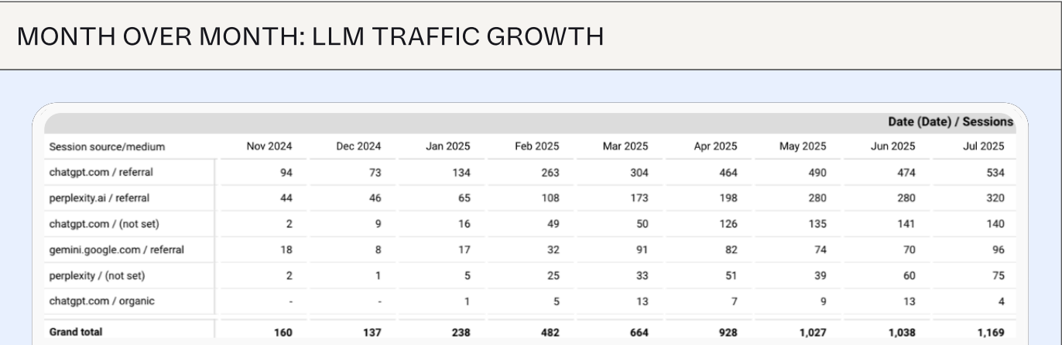This screenshot has height=345, width=1062.
Task: Click perplexity.ai referral Mar 2025 value 173
Action: (639, 198)
